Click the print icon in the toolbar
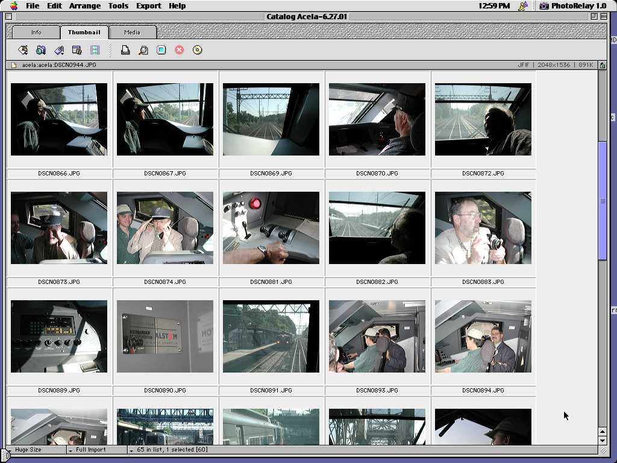 125,50
